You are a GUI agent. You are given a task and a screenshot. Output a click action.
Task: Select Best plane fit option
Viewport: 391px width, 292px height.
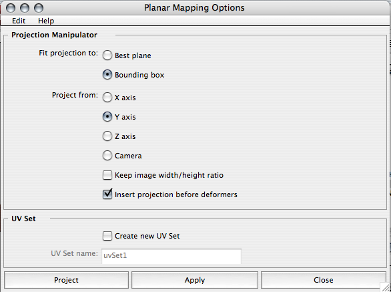click(x=107, y=55)
